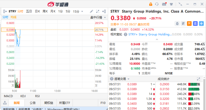Select the 1分 interval
Viewport: 206px width, 110px height.
(x=60, y=12)
